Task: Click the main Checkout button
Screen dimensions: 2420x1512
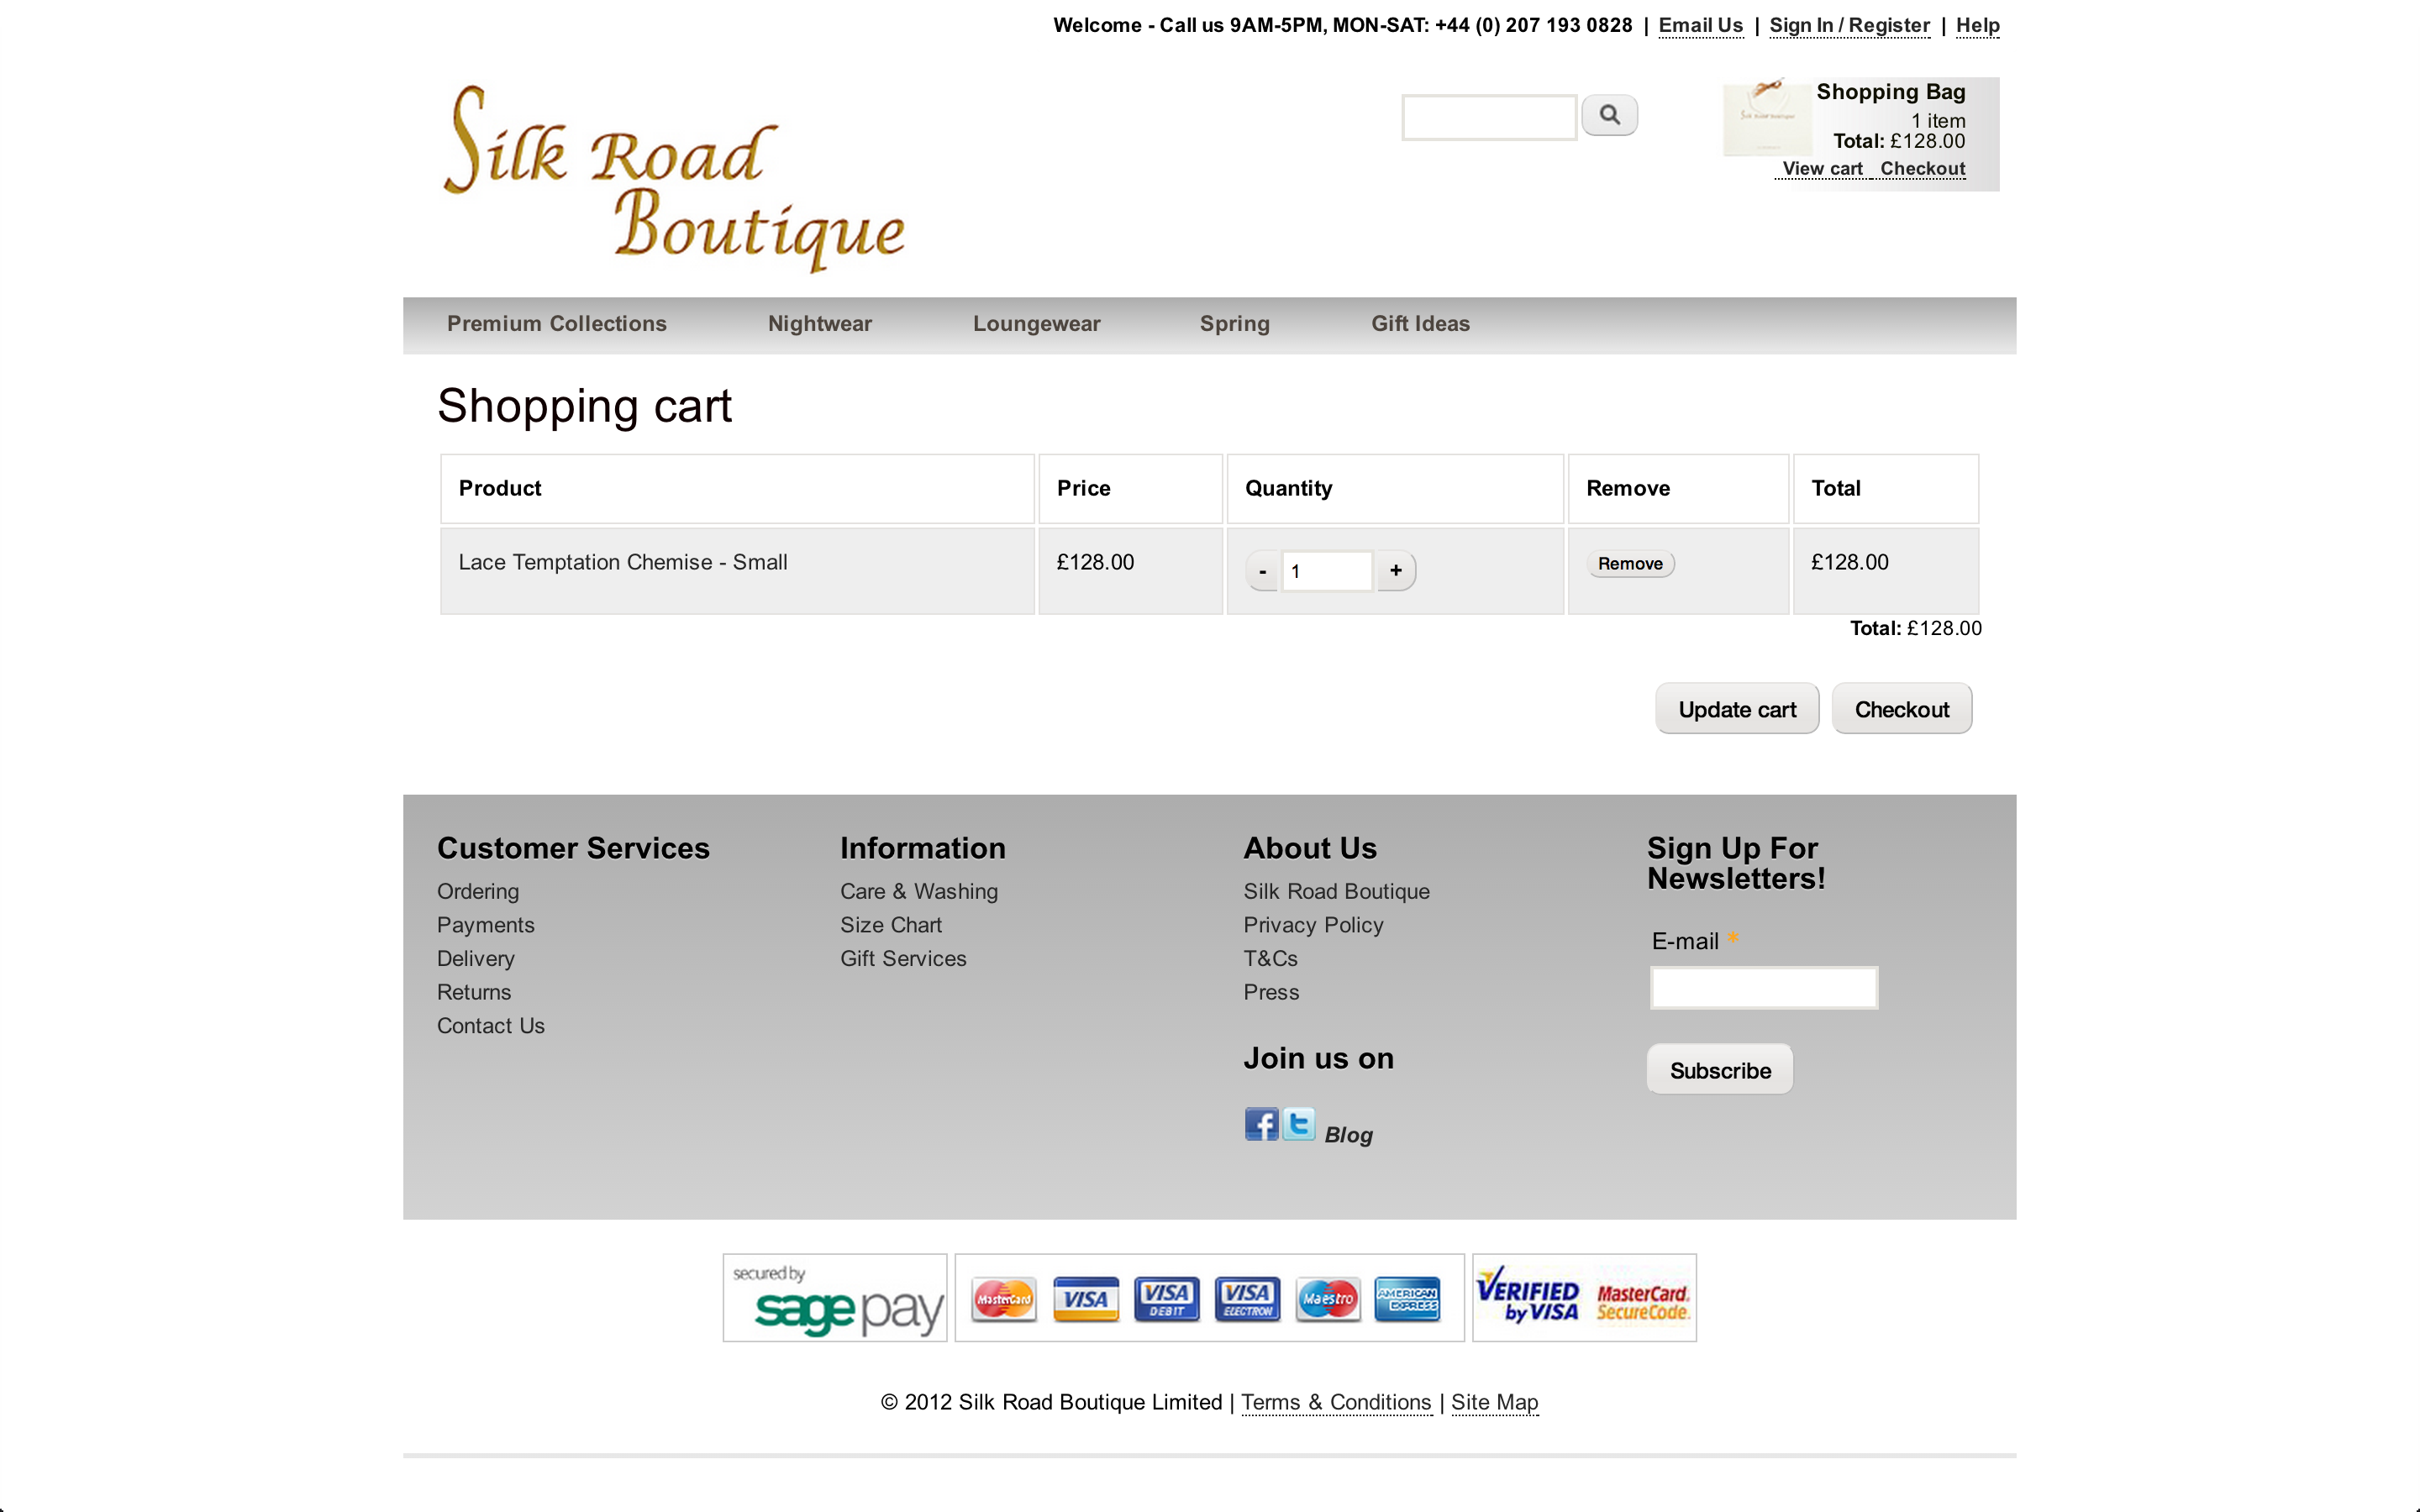Action: (1900, 709)
